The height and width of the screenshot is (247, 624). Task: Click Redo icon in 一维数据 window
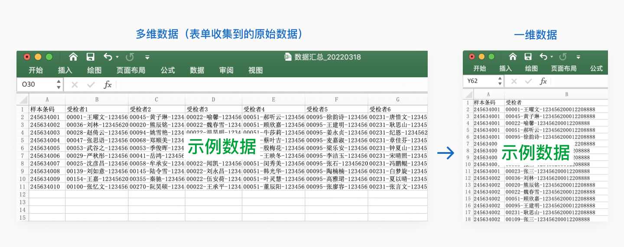563,57
